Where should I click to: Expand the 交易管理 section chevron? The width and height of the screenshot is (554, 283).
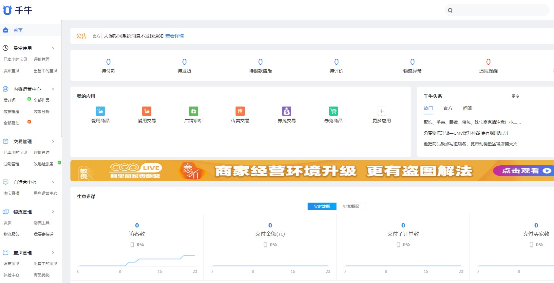[x=53, y=141]
